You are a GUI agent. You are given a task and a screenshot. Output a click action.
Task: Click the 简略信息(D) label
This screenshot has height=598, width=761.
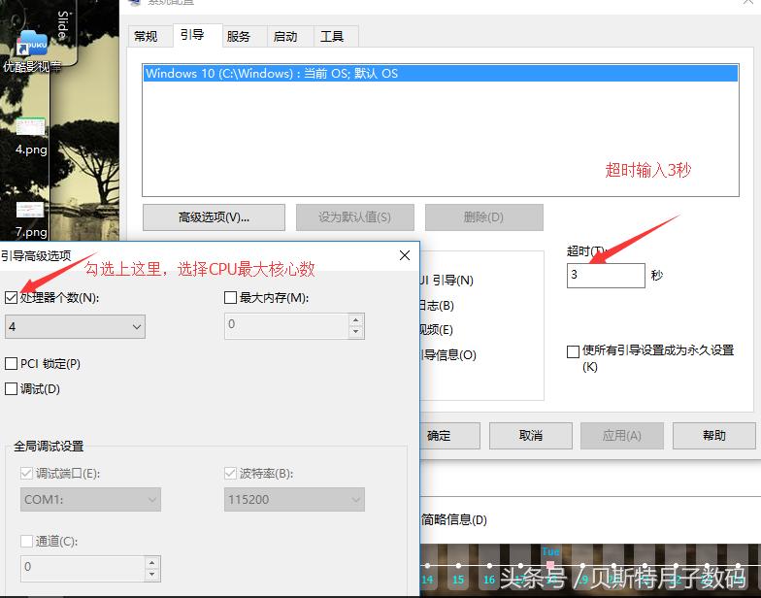[454, 520]
